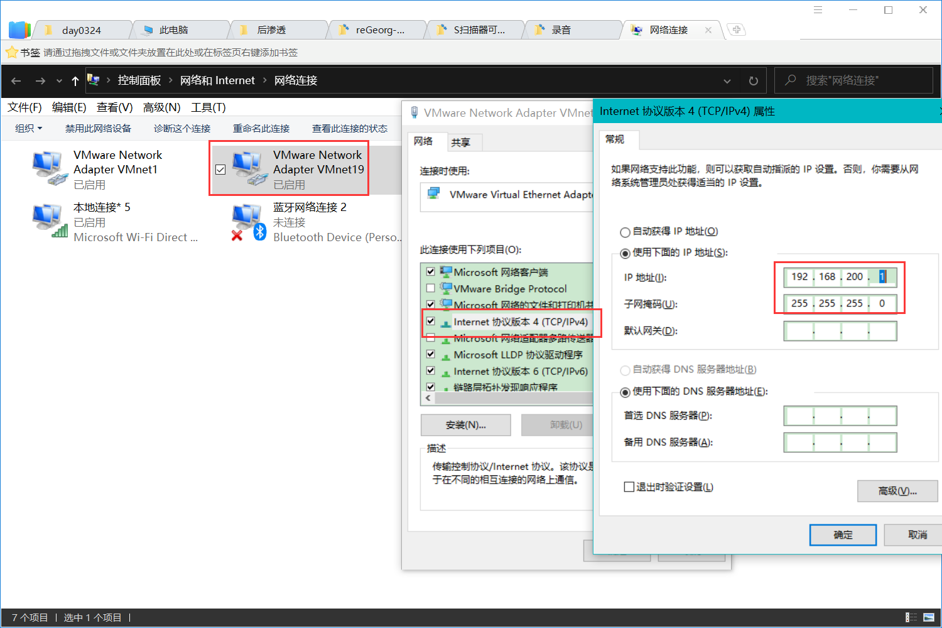Open a new browser tab with plus icon
Image resolution: width=942 pixels, height=628 pixels.
[x=736, y=29]
